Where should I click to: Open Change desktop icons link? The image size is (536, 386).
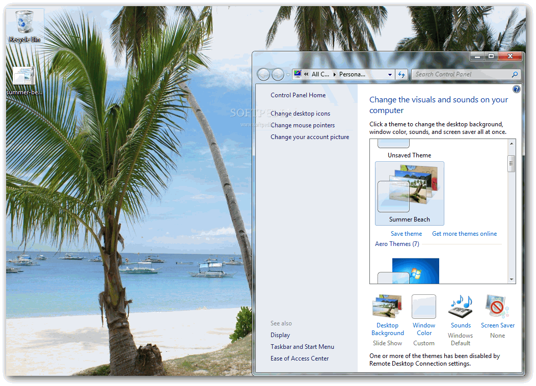pos(301,114)
